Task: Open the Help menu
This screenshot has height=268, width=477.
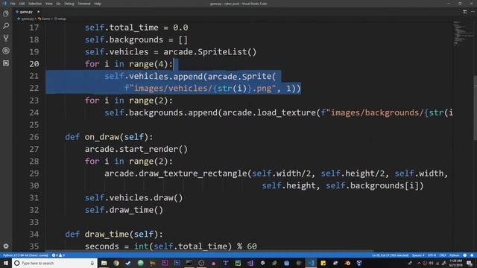Action: point(98,4)
